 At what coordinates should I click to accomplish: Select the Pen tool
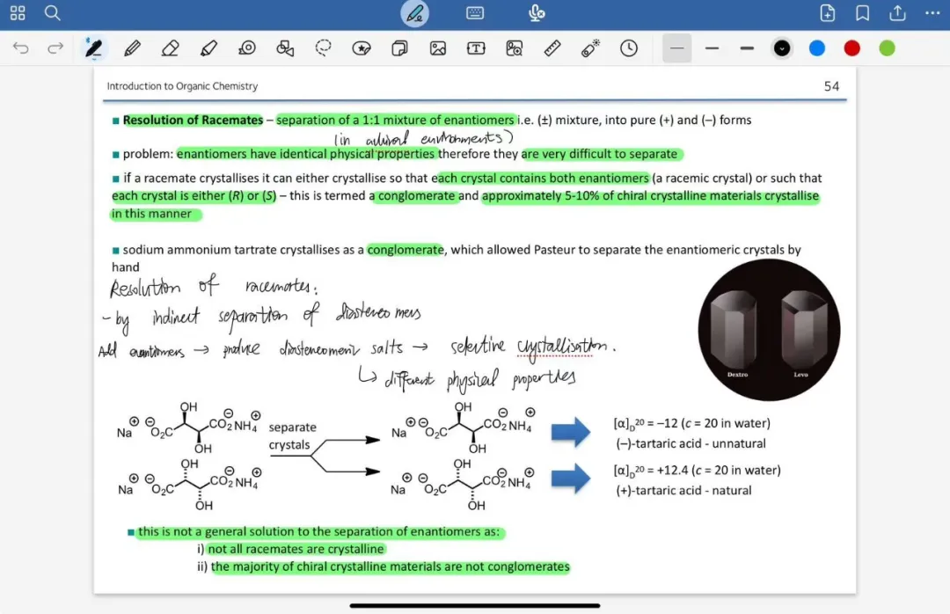coord(93,48)
